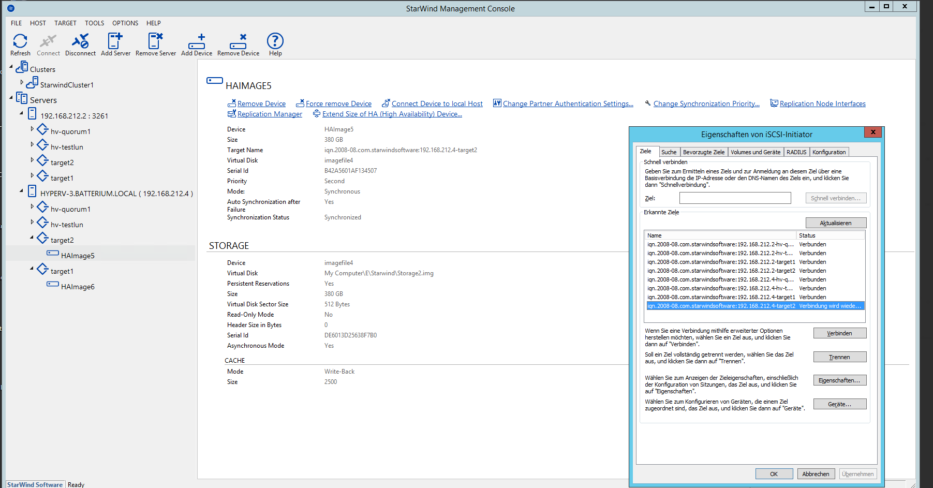Image resolution: width=933 pixels, height=488 pixels.
Task: Click the Add Device icon
Action: pyautogui.click(x=197, y=41)
